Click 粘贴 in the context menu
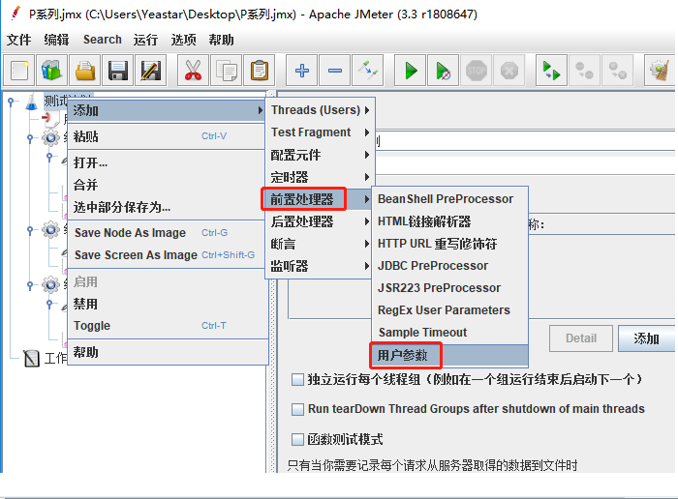The height and width of the screenshot is (499, 678). [x=168, y=136]
